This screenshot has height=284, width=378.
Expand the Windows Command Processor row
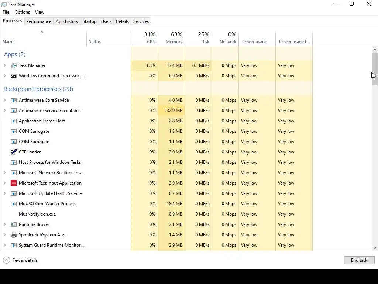point(4,76)
